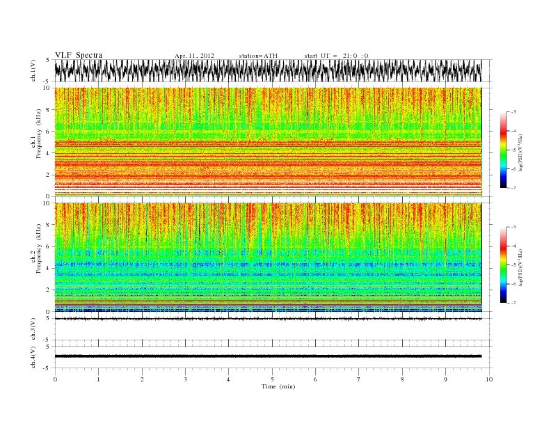Click the "0" tick on the time axis
Image resolution: width=551 pixels, height=426 pixels.
tap(55, 379)
